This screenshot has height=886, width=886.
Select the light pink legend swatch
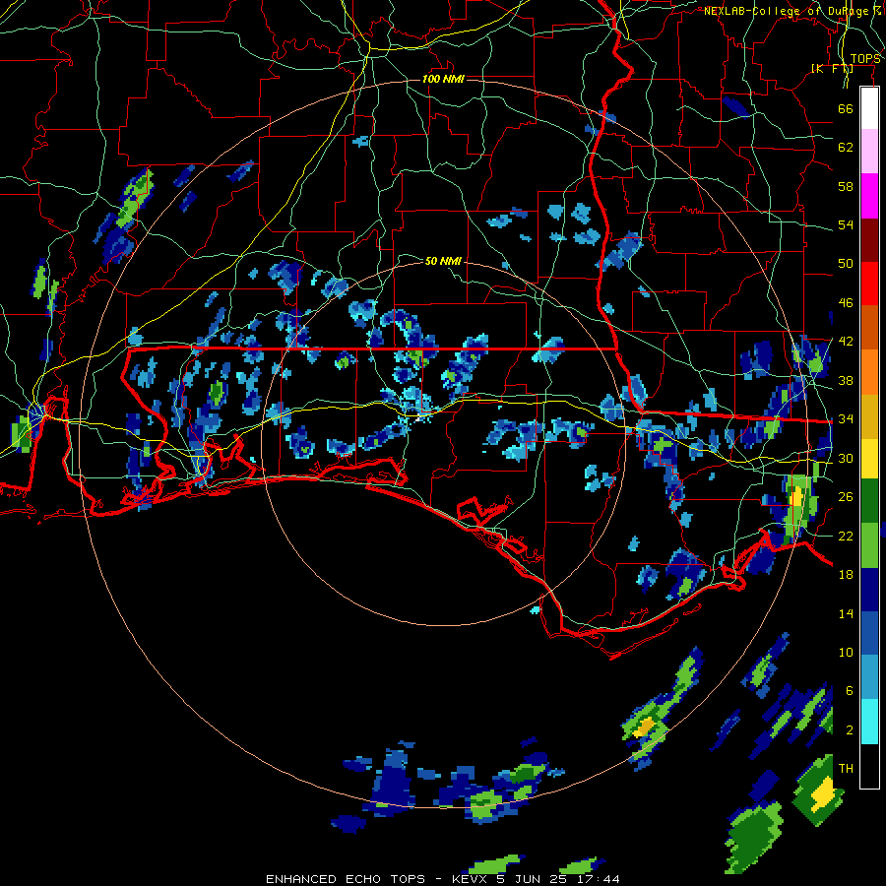tap(869, 151)
